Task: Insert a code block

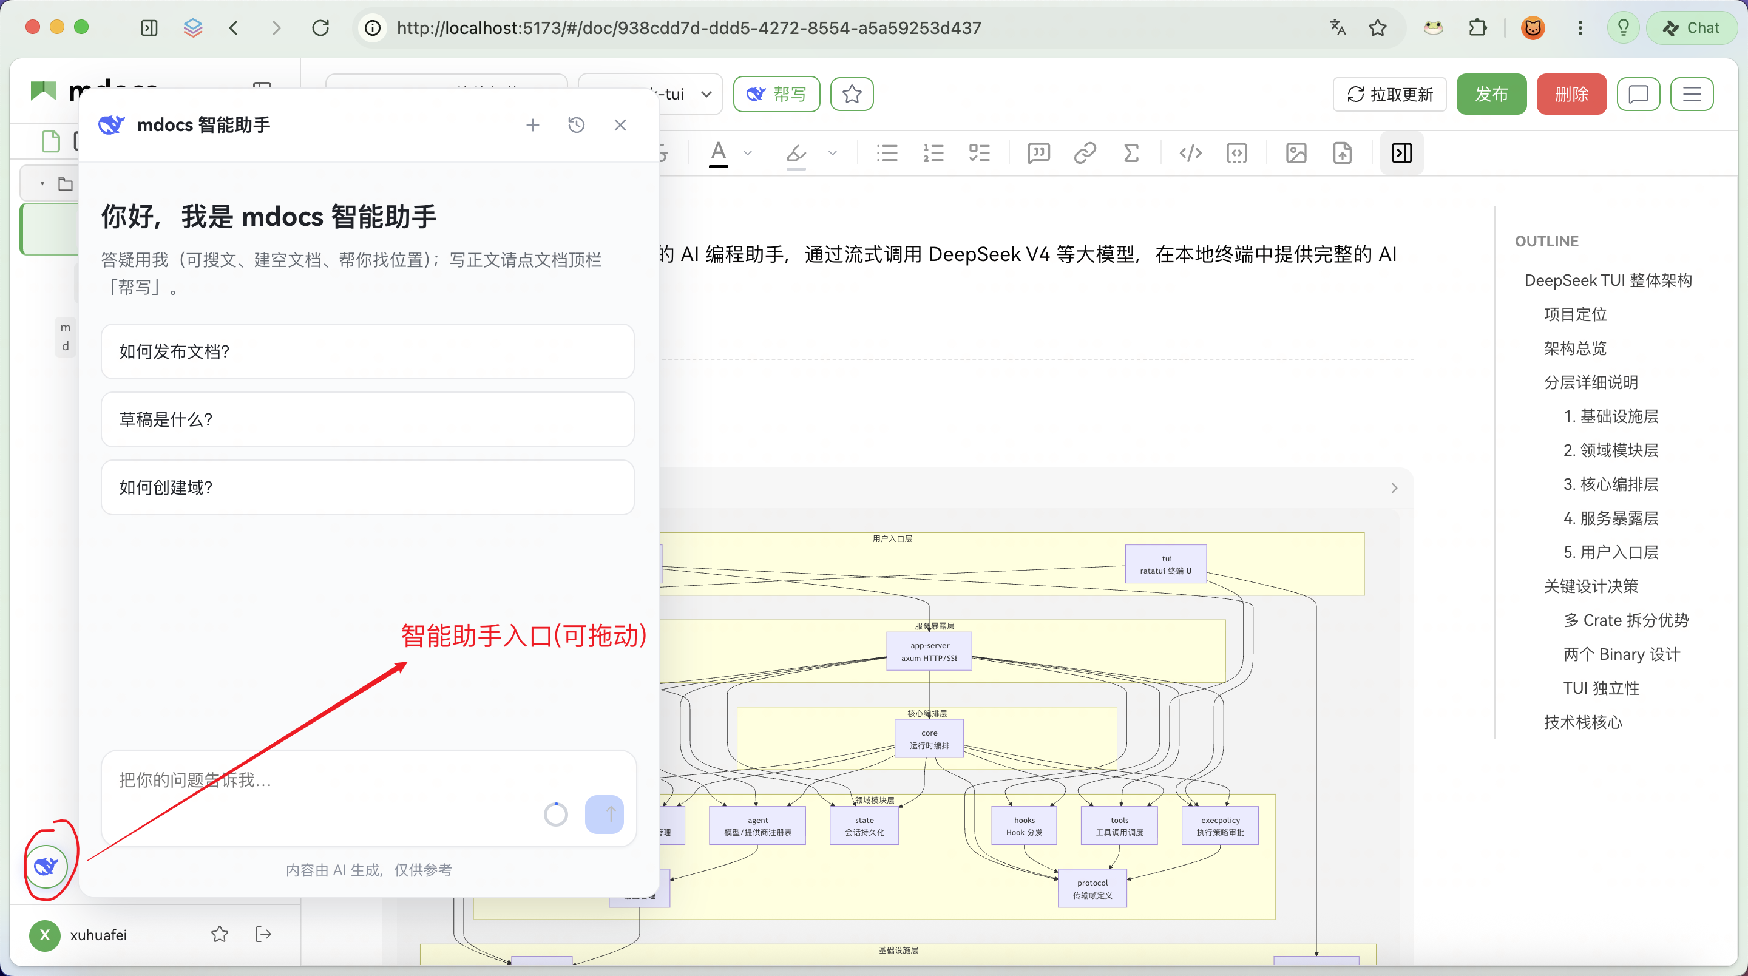Action: point(1236,153)
